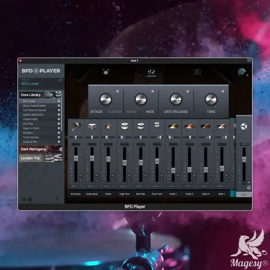Open Floor Tom output routing dropdown
270x270 pixels.
point(157,186)
